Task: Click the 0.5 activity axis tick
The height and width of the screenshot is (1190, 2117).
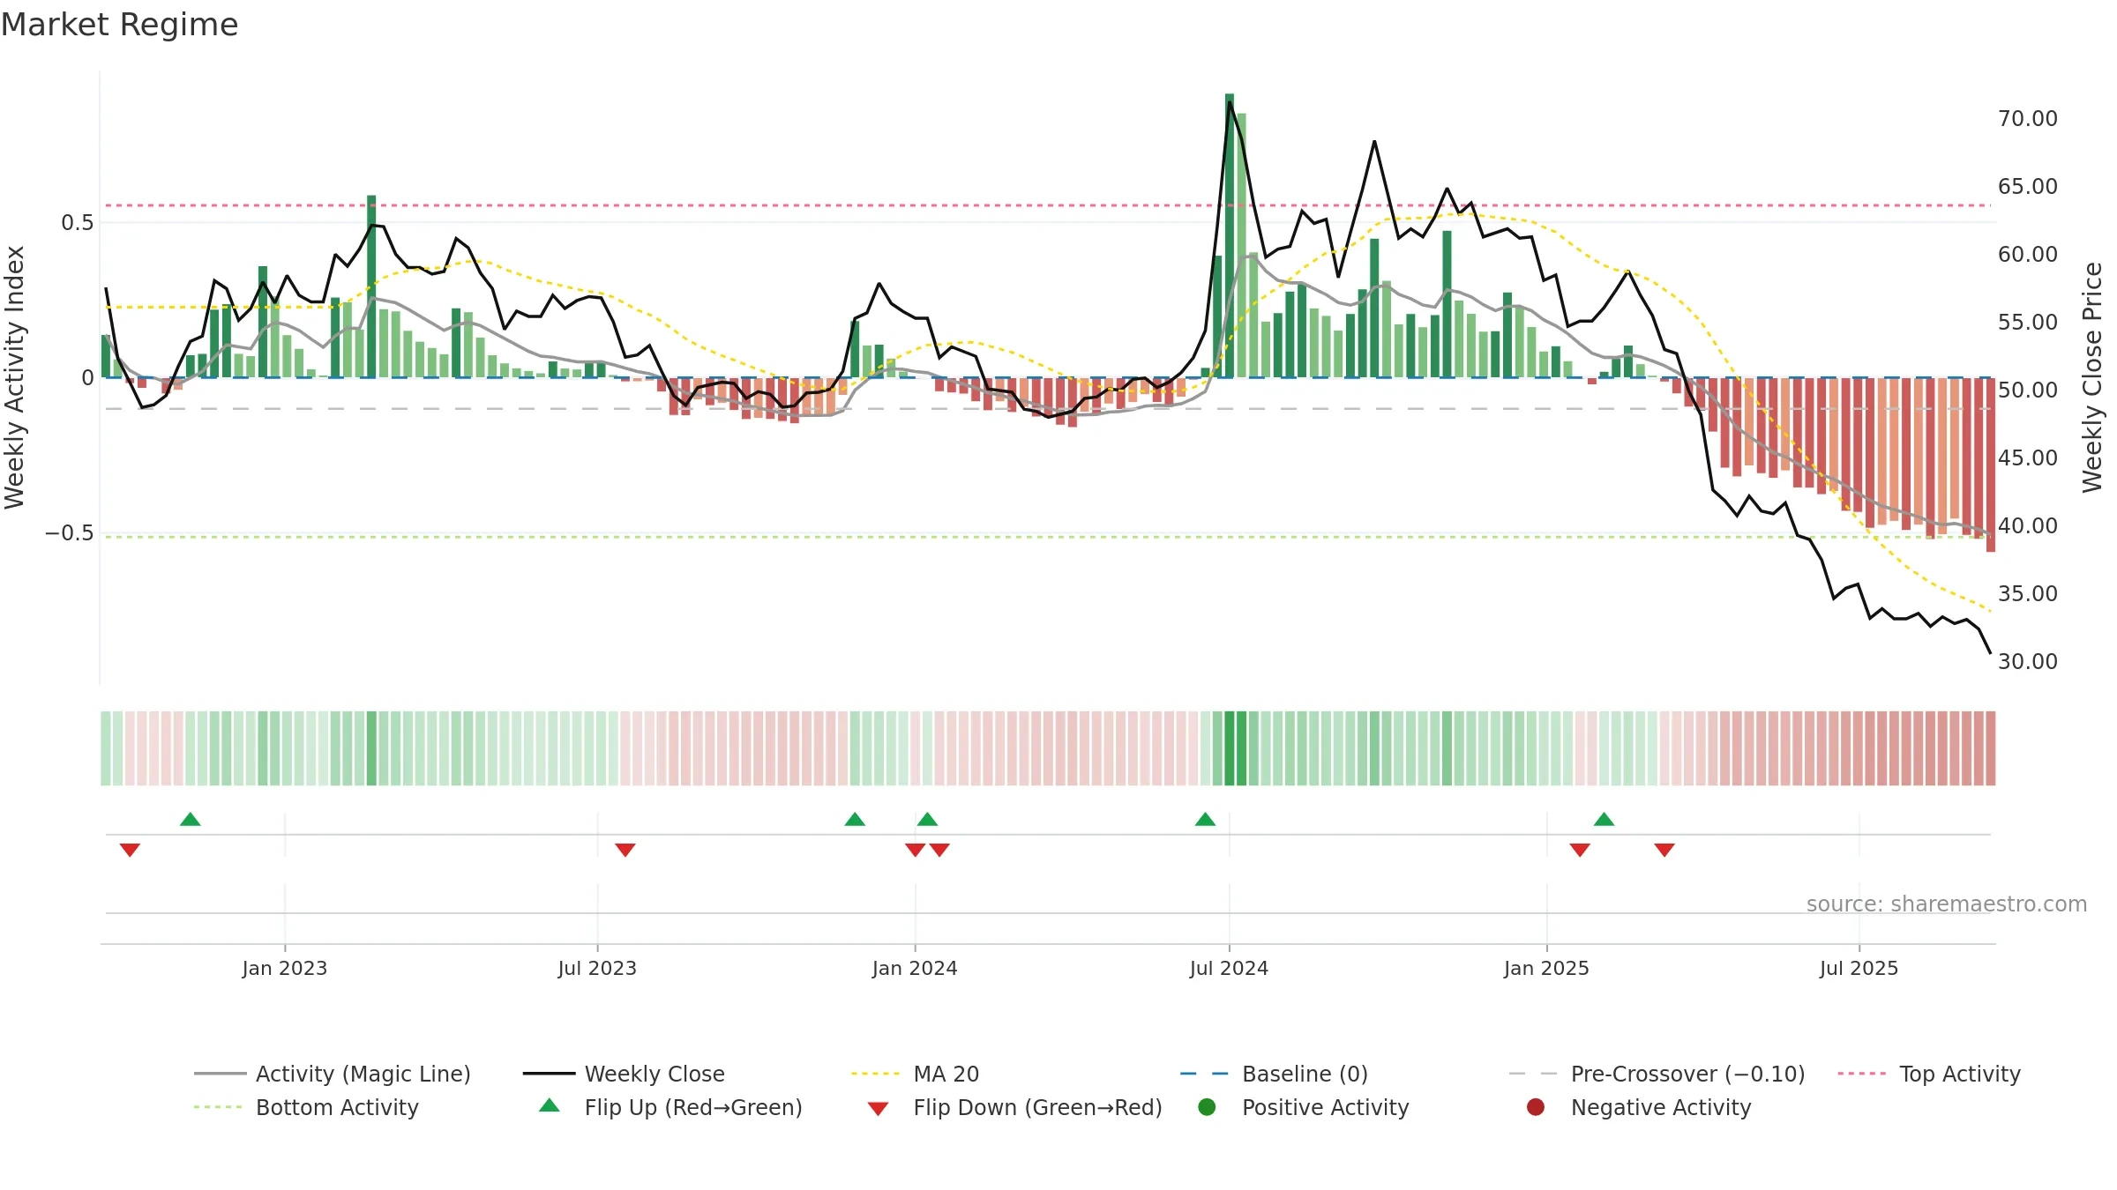Action: coord(77,222)
